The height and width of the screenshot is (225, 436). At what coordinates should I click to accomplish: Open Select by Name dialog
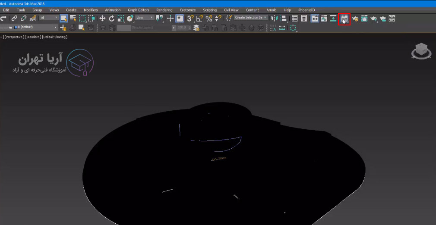pyautogui.click(x=73, y=19)
